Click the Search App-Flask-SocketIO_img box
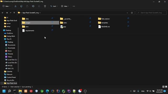Screen dimensions: 168x94 (x=151, y=13)
